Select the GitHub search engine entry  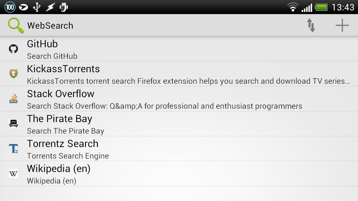click(179, 49)
